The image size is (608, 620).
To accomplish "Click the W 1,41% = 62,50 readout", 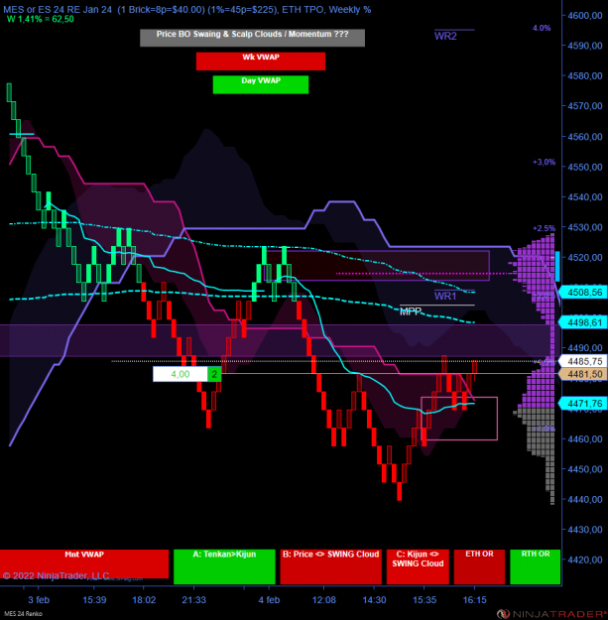I will coord(41,19).
